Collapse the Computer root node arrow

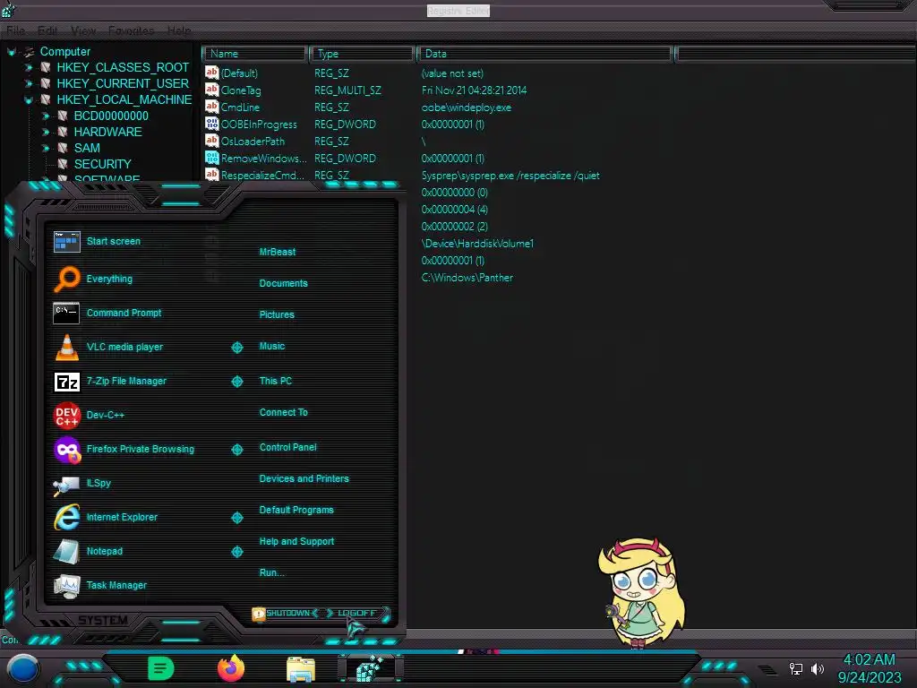(x=11, y=51)
